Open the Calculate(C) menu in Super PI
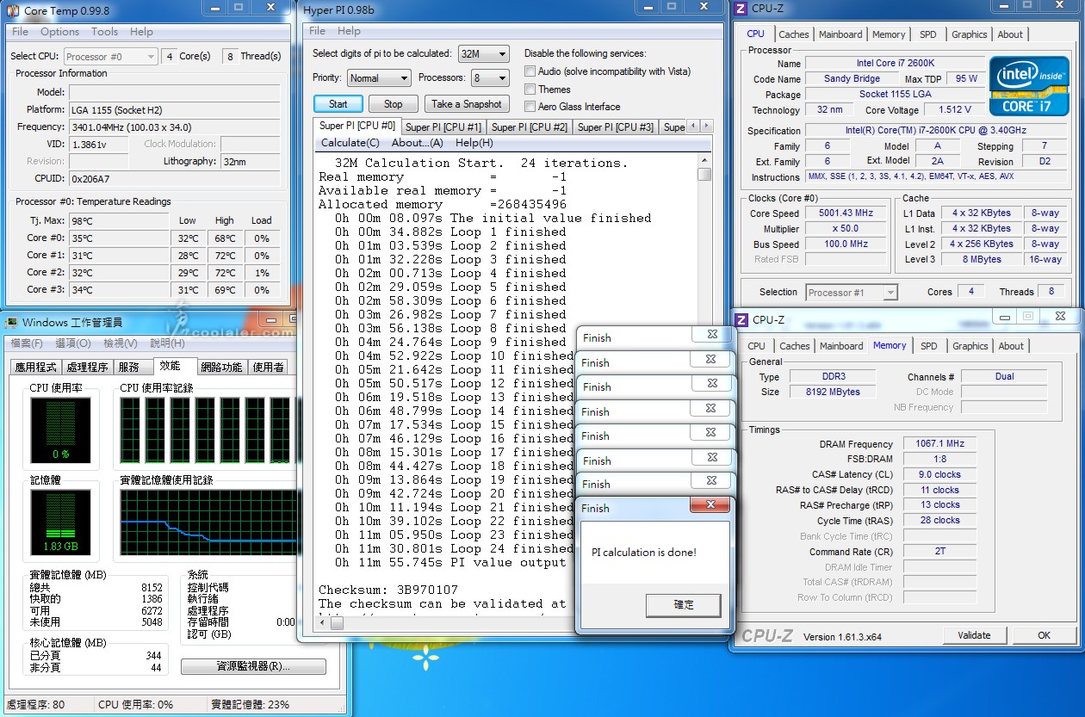Screen dimensions: 1085x717 pos(350,143)
